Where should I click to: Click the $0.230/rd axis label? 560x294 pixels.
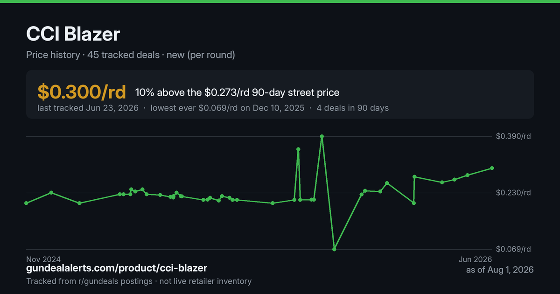pyautogui.click(x=513, y=193)
